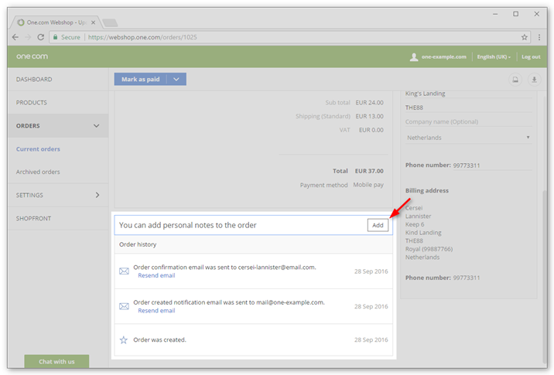Click the 28 Sep 2016 date beside Order was created
This screenshot has height=375, width=554.
(371, 339)
